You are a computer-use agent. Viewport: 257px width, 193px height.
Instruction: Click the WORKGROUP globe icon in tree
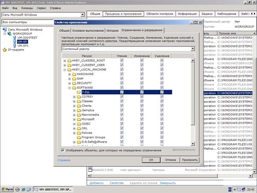[10, 33]
